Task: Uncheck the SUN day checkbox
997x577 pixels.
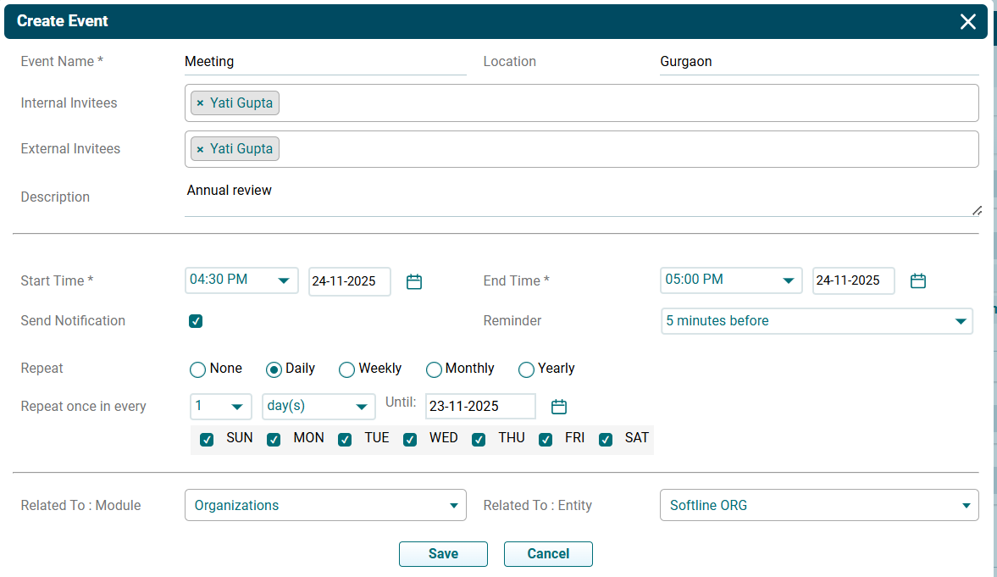Action: [207, 440]
